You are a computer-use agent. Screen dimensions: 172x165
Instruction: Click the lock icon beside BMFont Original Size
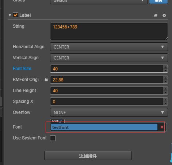pyautogui.click(x=46, y=80)
